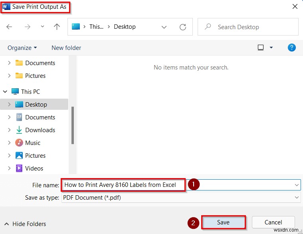Click Save to save the PDF
303x234 pixels.
click(224, 222)
